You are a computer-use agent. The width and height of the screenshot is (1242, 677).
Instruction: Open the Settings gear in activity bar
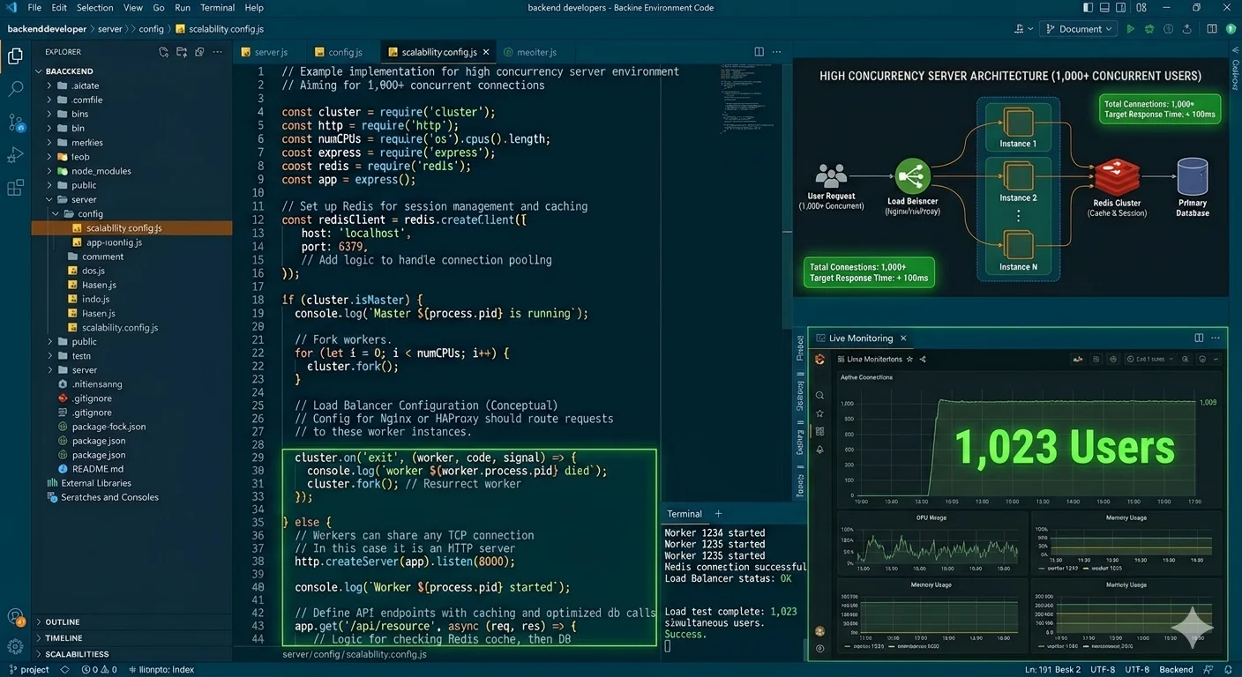coord(15,646)
